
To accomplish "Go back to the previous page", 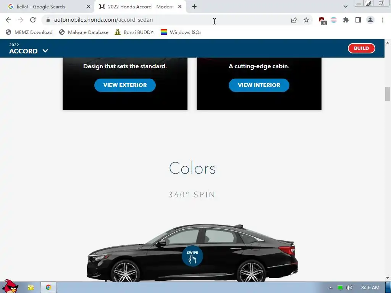I will pyautogui.click(x=8, y=20).
